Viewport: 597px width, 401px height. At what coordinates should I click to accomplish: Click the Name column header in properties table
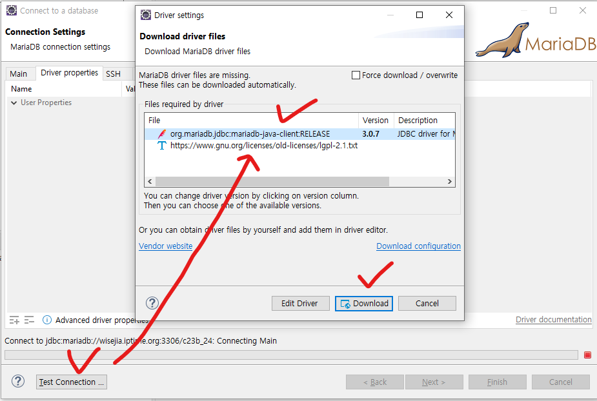[64, 89]
